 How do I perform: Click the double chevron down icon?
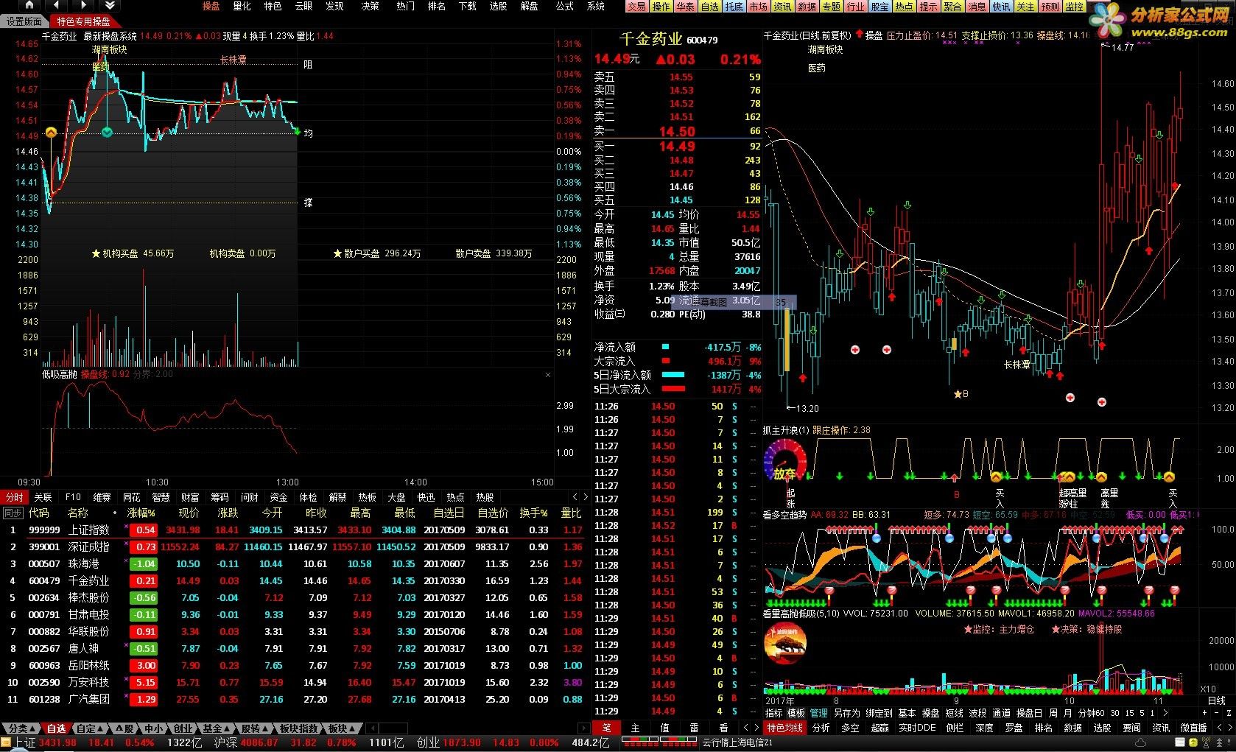point(109,6)
